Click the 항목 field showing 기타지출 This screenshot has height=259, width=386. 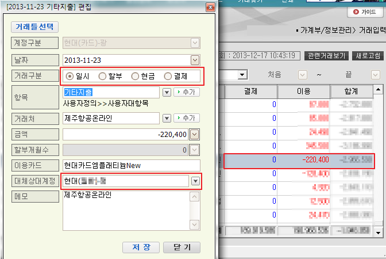[x=111, y=93]
